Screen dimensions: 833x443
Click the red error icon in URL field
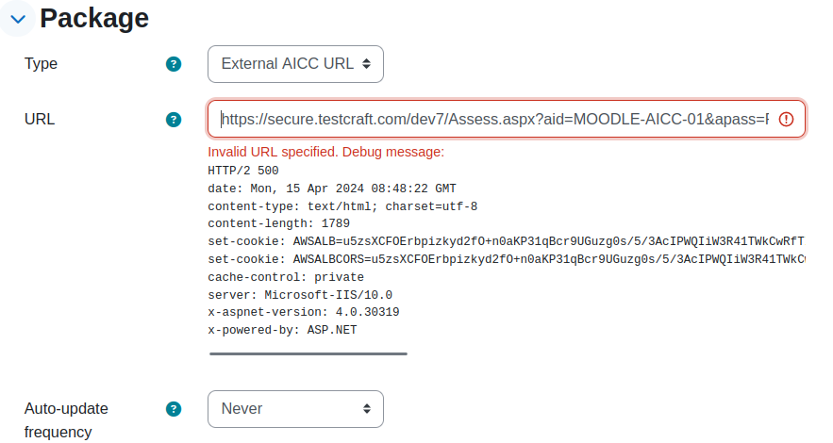pyautogui.click(x=786, y=120)
